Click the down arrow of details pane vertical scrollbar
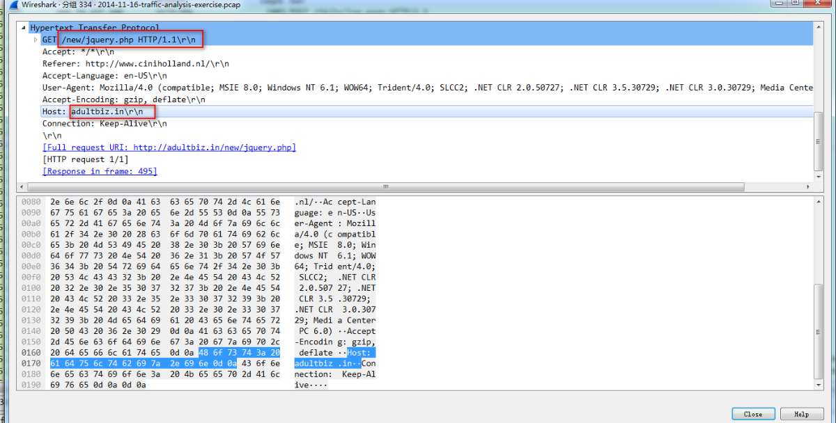The image size is (836, 423). click(x=819, y=178)
